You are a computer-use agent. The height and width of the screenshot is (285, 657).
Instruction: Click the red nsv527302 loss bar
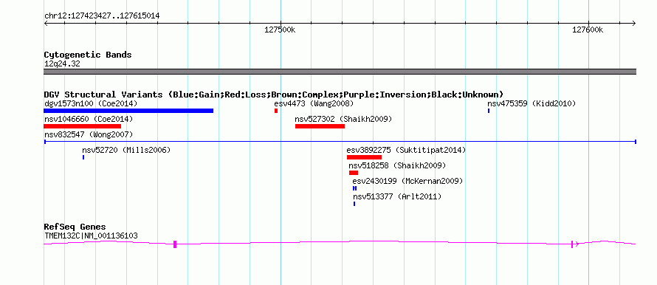[x=320, y=126]
